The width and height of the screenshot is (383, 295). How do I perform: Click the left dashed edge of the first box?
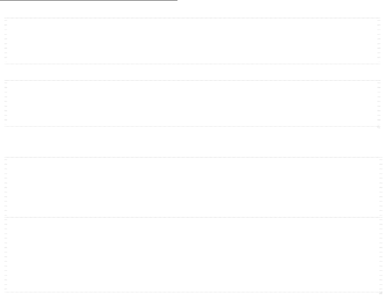click(x=6, y=41)
